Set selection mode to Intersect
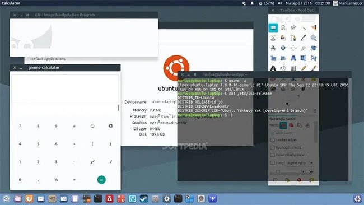Viewport: 364px width, 205px height. 307,125
